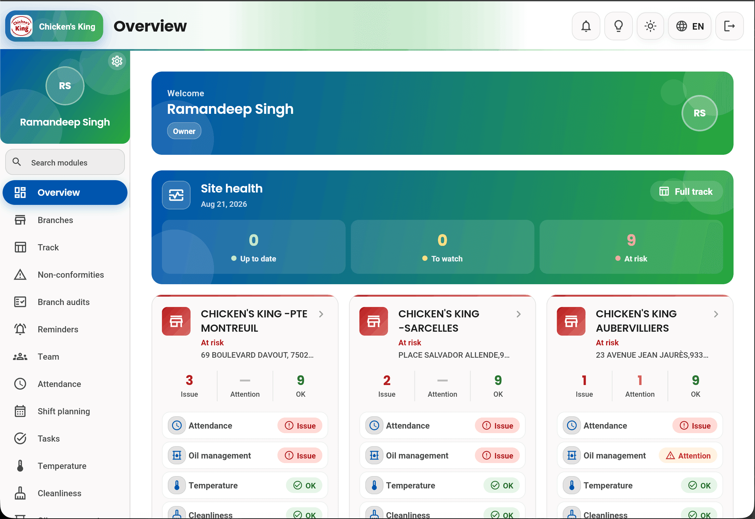Click the Attendance clock icon in sidebar
Image resolution: width=755 pixels, height=519 pixels.
click(x=20, y=384)
